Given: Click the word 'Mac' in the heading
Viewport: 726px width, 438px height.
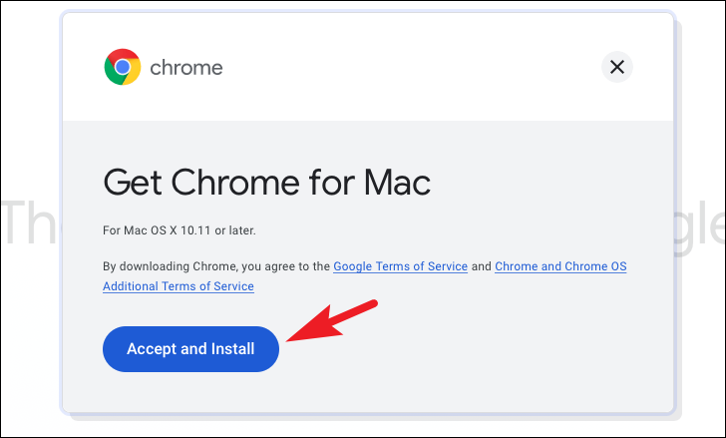Looking at the screenshot, I should (397, 182).
